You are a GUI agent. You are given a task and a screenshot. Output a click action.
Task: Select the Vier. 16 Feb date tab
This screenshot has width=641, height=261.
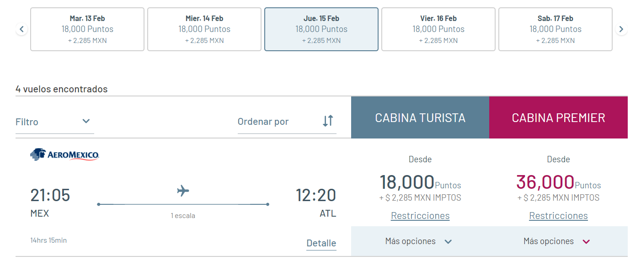[438, 29]
